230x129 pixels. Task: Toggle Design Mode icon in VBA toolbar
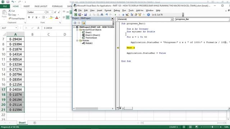[x=127, y=15]
